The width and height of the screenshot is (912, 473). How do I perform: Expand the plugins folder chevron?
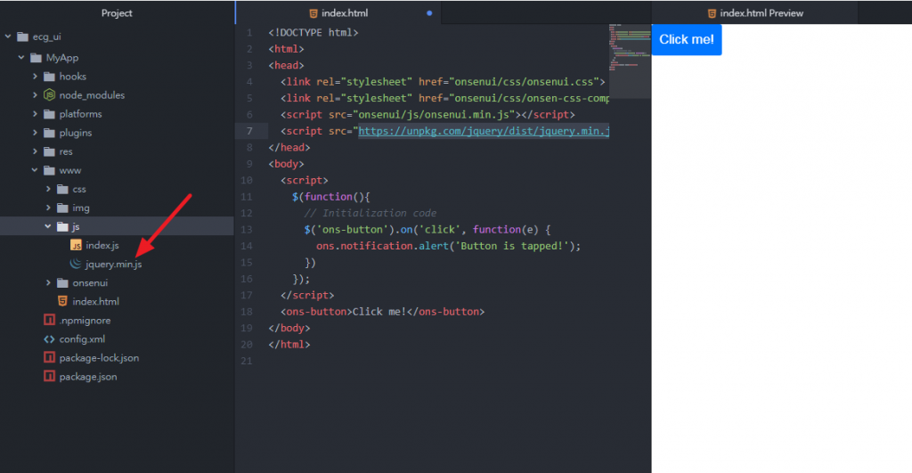tap(35, 133)
